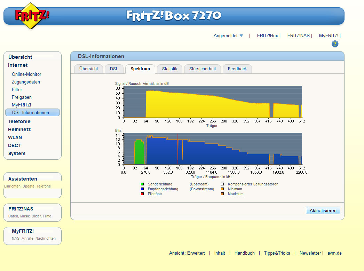Click the FRITZ! logo icon
The width and height of the screenshot is (364, 271).
pos(32,16)
